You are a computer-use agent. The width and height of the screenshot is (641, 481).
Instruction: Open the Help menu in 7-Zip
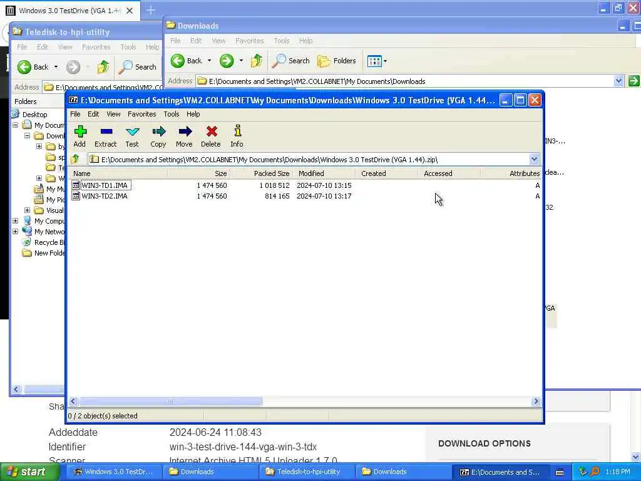click(193, 114)
